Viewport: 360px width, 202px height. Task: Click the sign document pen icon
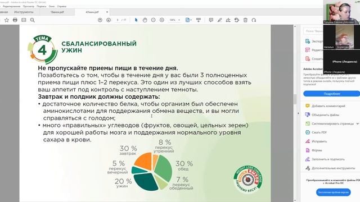coord(228,20)
